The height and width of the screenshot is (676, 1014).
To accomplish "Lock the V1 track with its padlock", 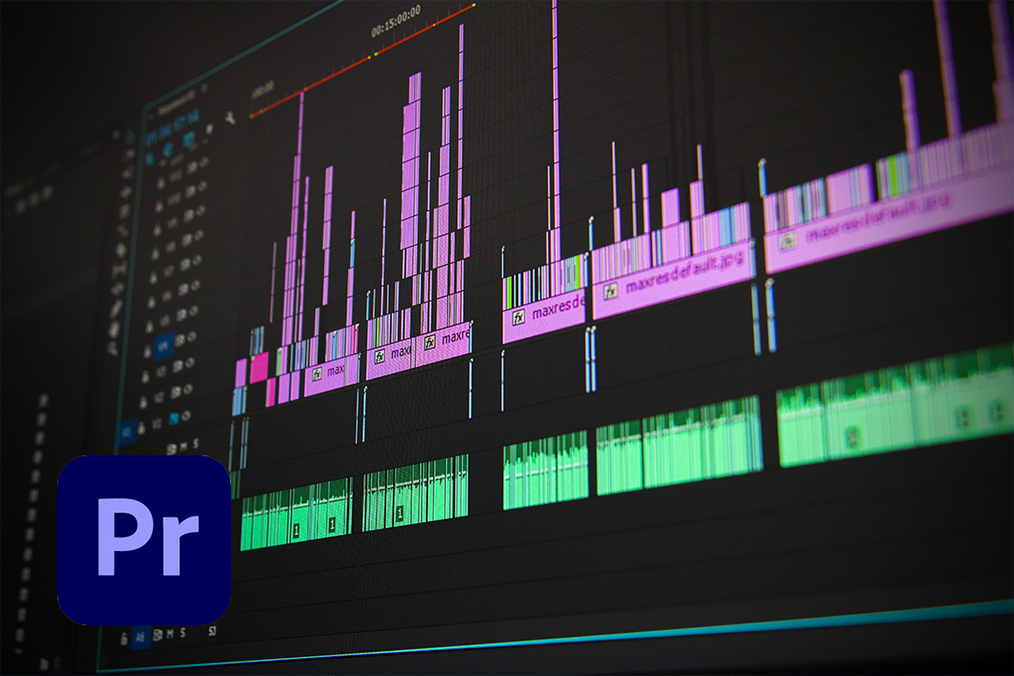I will (x=143, y=427).
